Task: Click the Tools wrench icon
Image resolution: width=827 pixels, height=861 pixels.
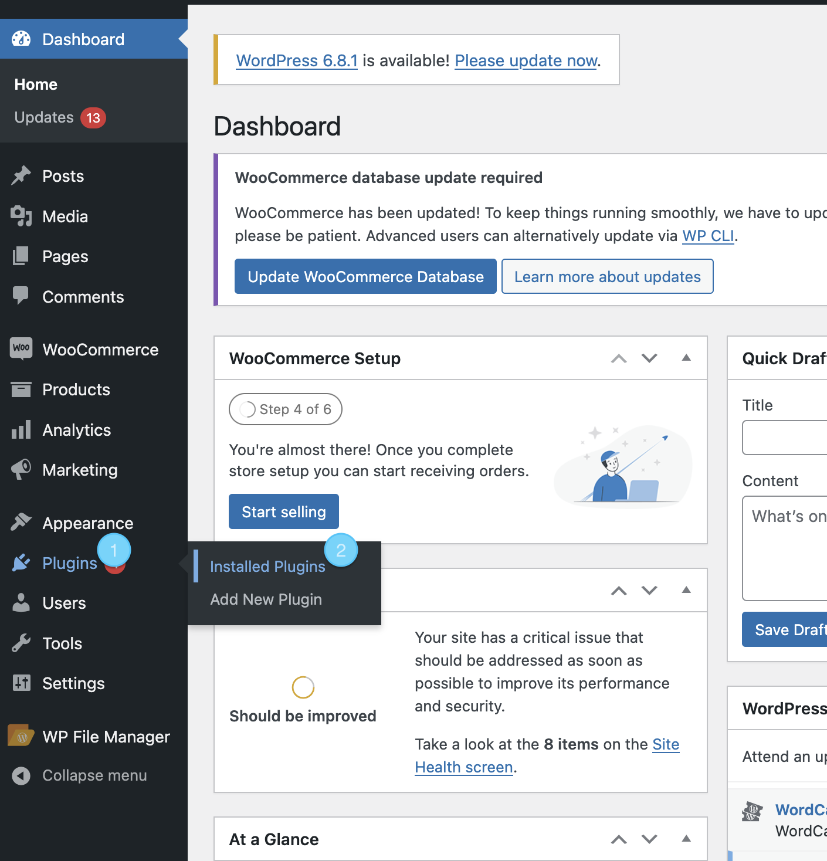Action: pos(21,643)
